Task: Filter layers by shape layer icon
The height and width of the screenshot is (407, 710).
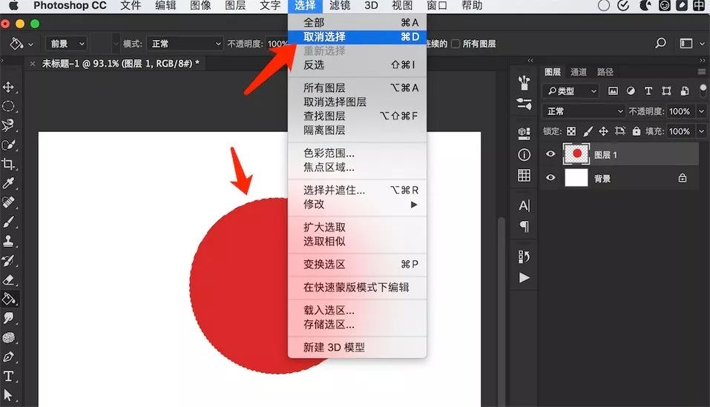Action: pos(666,91)
